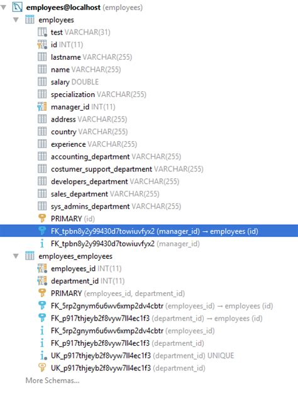
Task: Select FK_5rp2gnym6u6wv6xmp2dv4cbtr (employees_id) → employees (id)
Action: pyautogui.click(x=162, y=306)
